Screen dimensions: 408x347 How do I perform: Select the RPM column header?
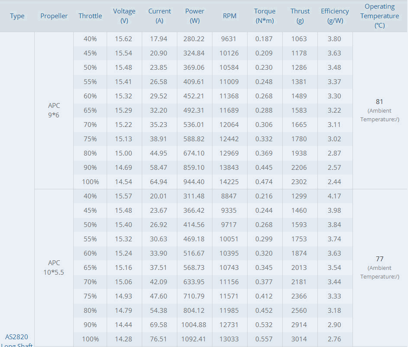pyautogui.click(x=229, y=16)
